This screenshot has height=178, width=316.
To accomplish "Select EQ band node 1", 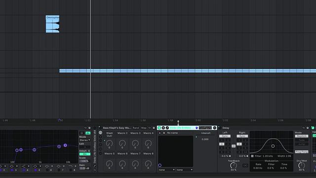I will coord(17,150).
